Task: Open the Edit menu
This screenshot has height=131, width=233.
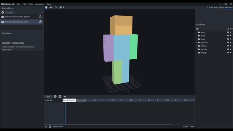Action: (x=24, y=4)
